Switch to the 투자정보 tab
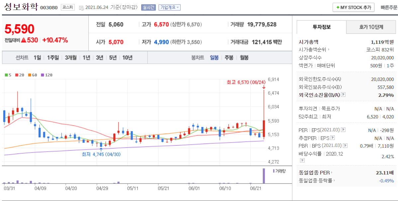 point(321,27)
